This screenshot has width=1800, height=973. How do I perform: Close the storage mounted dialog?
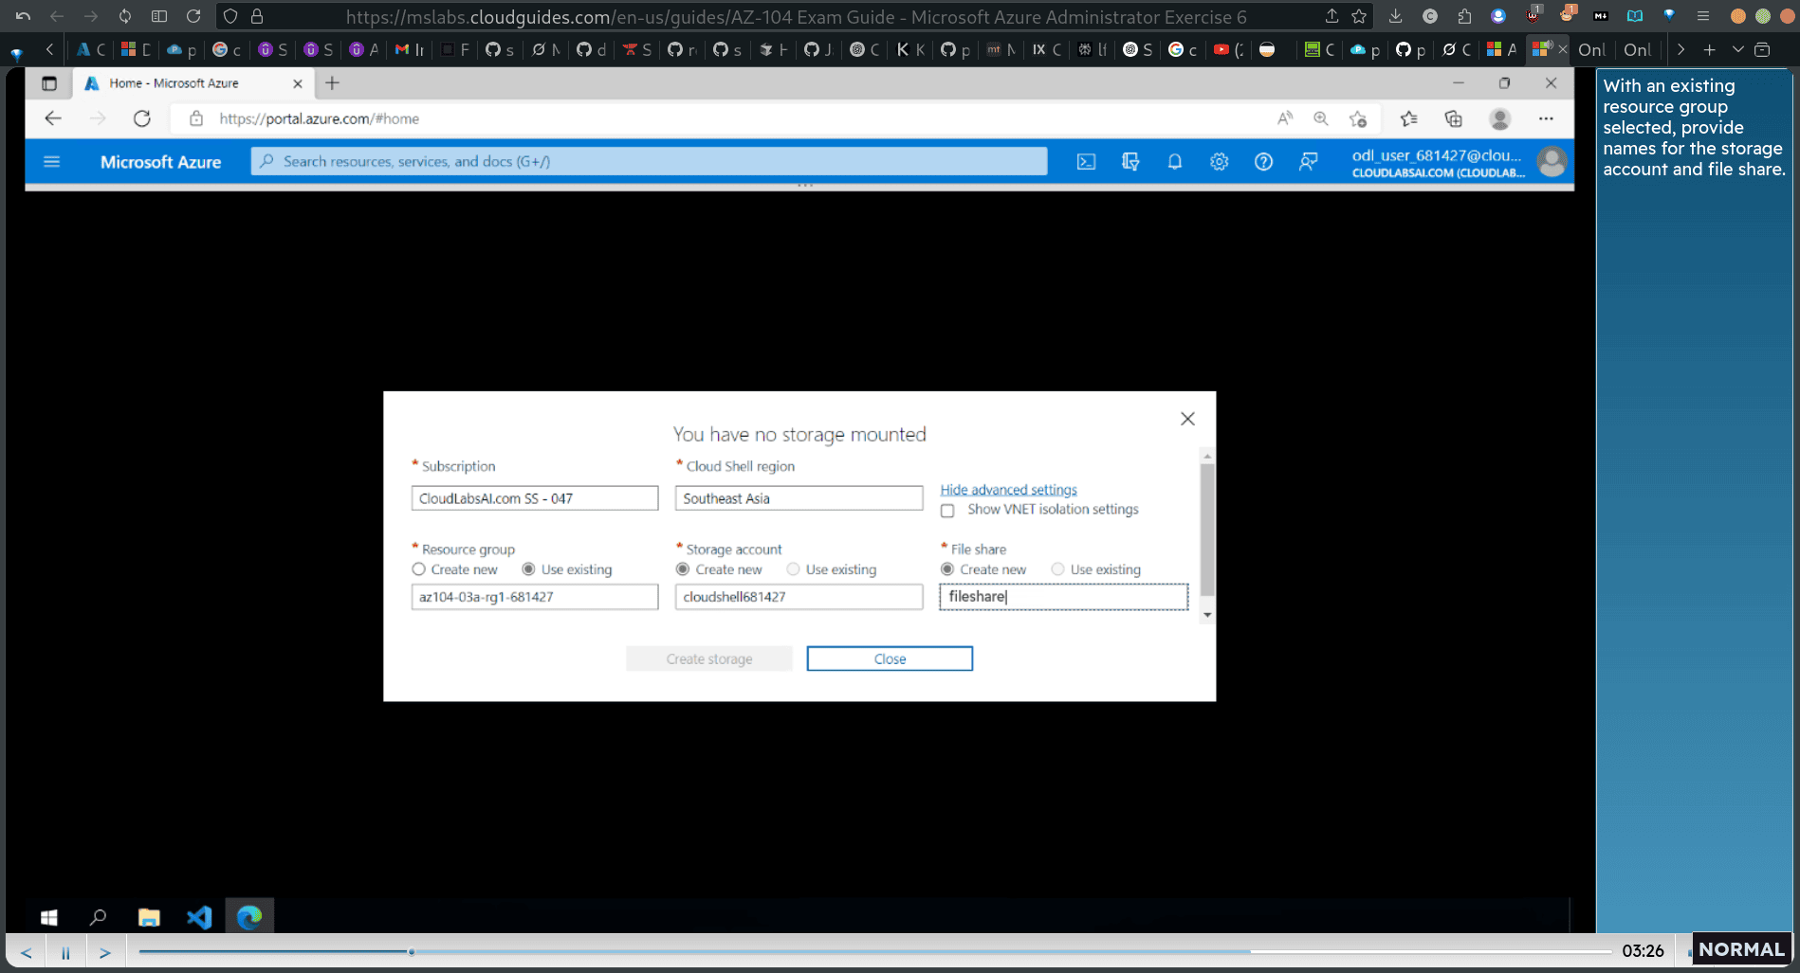1187,419
